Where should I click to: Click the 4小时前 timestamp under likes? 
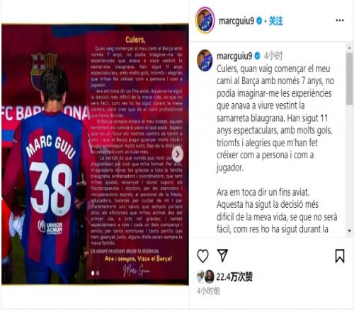click(208, 291)
